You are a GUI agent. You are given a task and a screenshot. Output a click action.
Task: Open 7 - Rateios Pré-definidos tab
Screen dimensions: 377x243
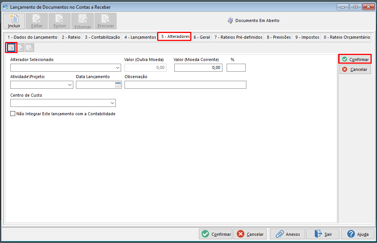pos(238,37)
